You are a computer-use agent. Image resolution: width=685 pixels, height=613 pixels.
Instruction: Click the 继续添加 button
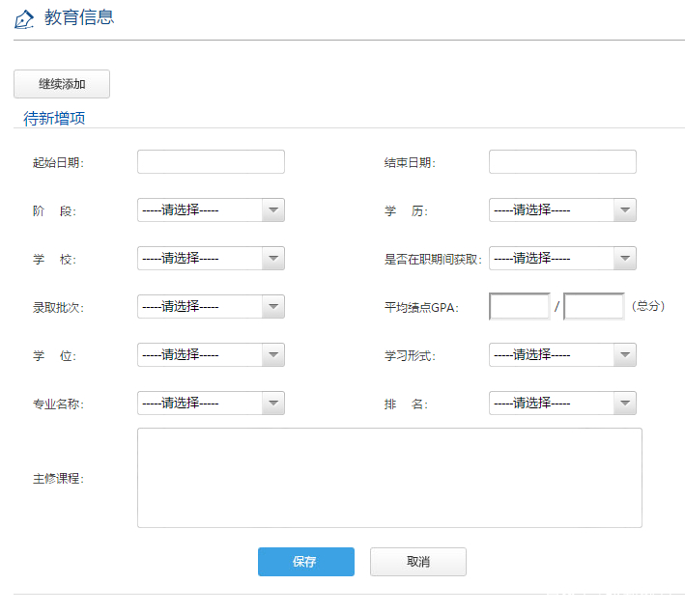coord(62,84)
